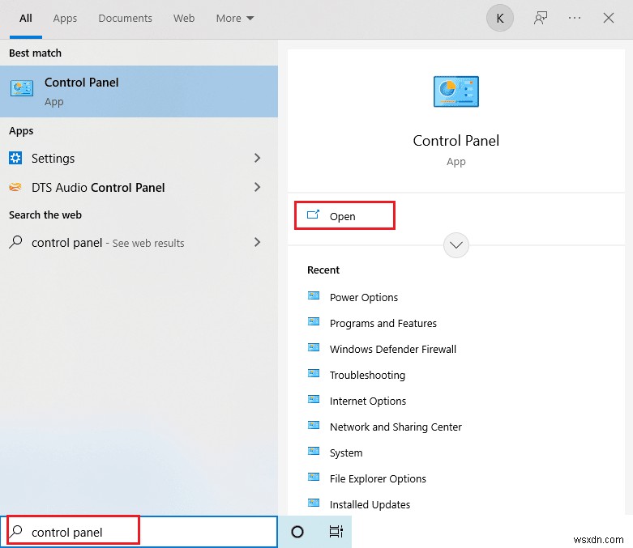The image size is (633, 548).
Task: Switch to the Web search tab
Action: [x=184, y=18]
